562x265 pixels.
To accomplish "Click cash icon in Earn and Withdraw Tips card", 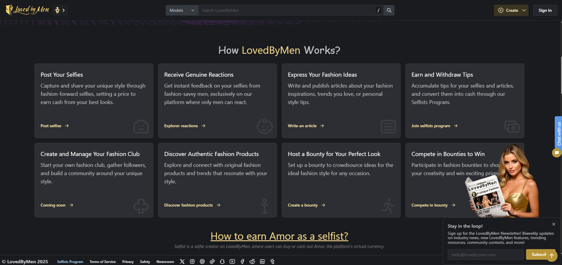I will pos(512,127).
